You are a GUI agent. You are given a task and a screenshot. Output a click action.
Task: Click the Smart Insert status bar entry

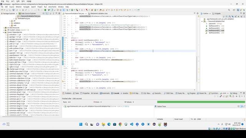pos(178,119)
